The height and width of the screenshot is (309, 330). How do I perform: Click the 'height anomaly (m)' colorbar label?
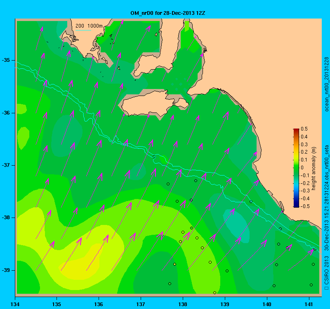tap(313, 169)
